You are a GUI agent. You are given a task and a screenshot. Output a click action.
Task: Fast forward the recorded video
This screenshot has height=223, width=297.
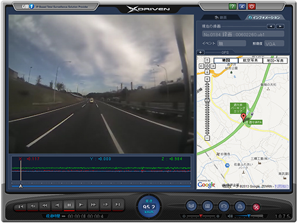pos(93,205)
